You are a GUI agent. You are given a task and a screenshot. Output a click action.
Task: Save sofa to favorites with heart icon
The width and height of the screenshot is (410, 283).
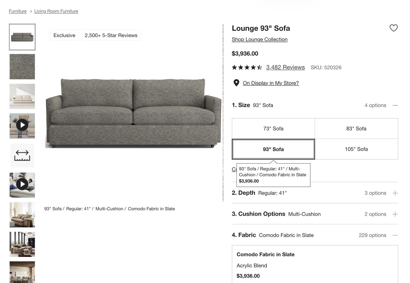click(x=393, y=28)
